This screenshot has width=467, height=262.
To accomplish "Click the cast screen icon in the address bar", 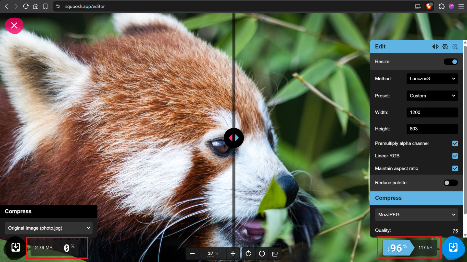I will [418, 6].
